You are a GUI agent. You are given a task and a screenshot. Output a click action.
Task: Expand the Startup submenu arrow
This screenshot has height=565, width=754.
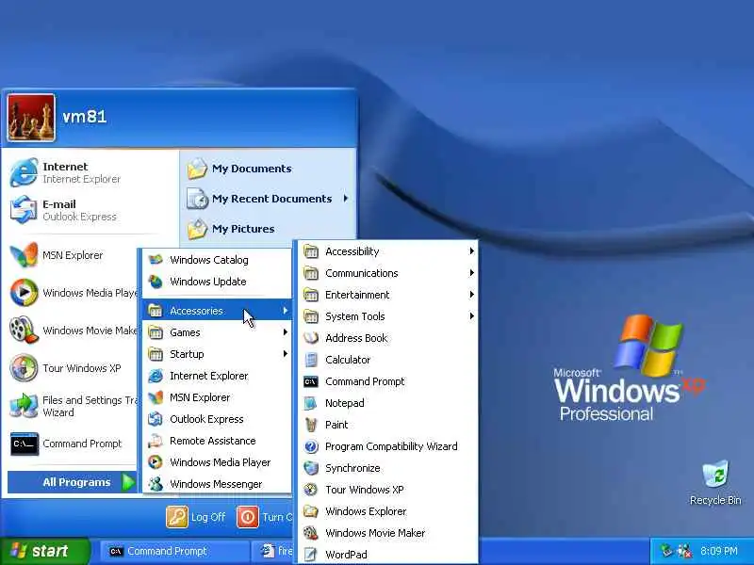(x=286, y=354)
